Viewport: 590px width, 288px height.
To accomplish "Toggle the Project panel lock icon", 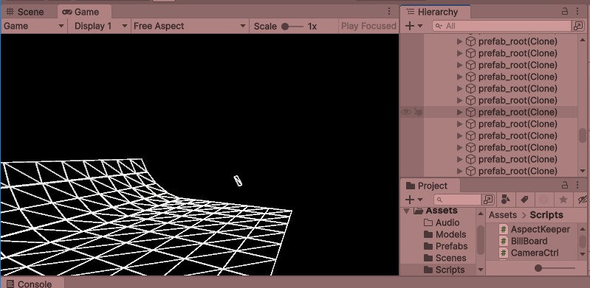I will coord(565,185).
